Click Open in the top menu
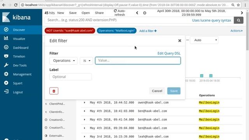This screenshot has width=249, height=140. click(86, 13)
